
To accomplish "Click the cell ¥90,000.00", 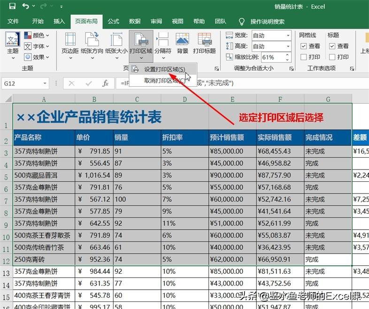I will (x=232, y=175).
